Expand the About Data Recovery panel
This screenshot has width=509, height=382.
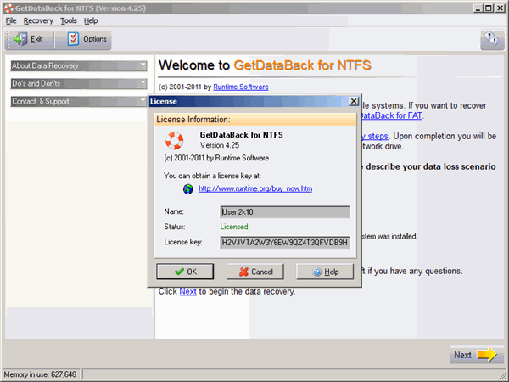click(79, 66)
